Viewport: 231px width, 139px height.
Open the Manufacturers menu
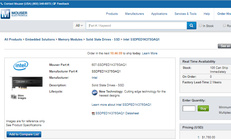click(134, 14)
